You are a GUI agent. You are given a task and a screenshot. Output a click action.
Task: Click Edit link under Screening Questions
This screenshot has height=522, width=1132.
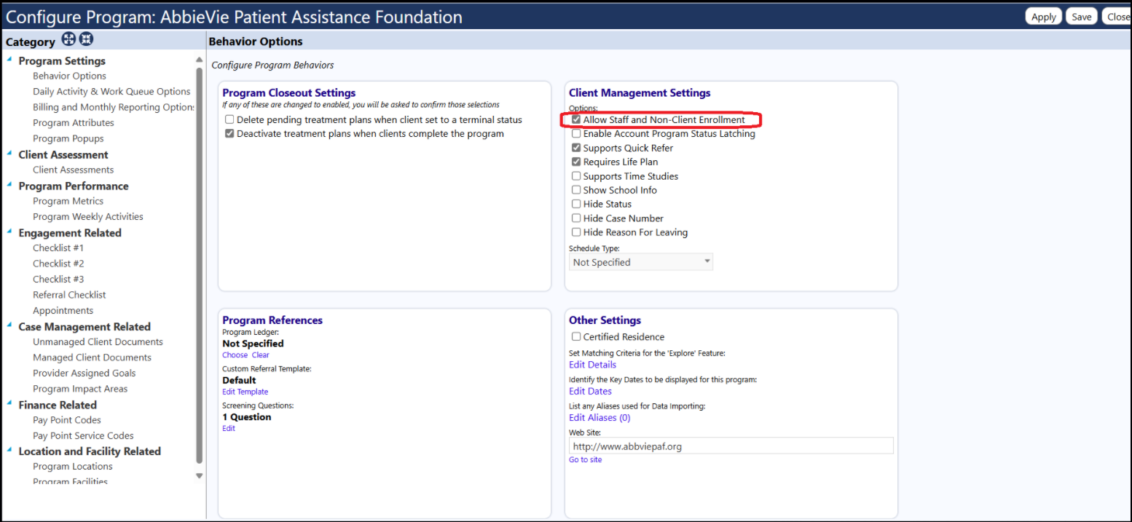coord(229,428)
